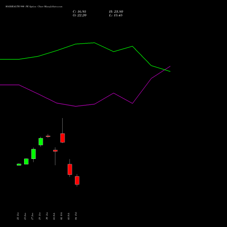Select the small green candle for 22 Jan

tap(19, 165)
